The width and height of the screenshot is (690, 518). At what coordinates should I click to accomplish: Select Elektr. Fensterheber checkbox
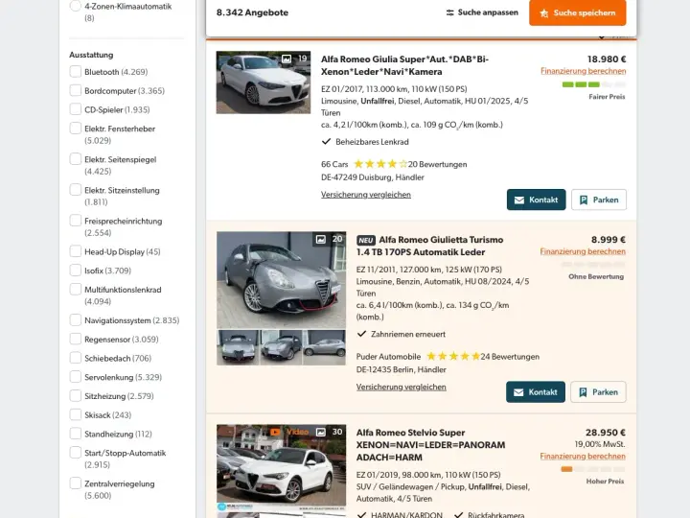coord(76,129)
